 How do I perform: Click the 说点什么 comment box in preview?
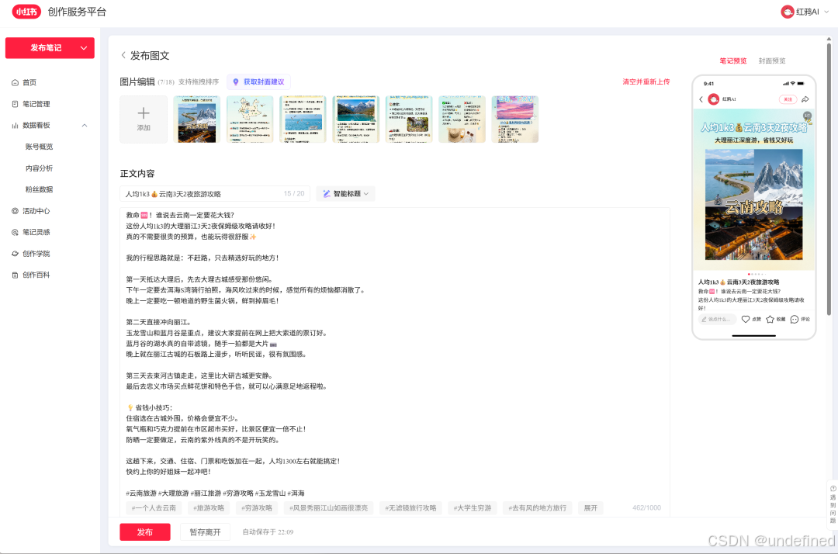717,320
